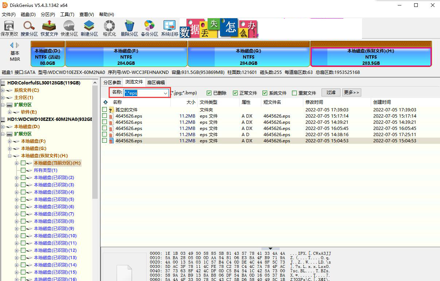The image size is (440, 281).
Task: Select 本地磁盘(已识别)(10) in the tree
Action: tap(55, 236)
